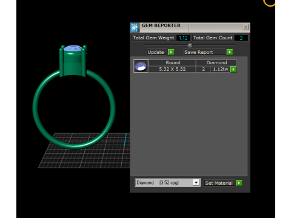The height and width of the screenshot is (218, 291).
Task: Click the 'Diamond' cell in gem list
Action: [x=216, y=62]
